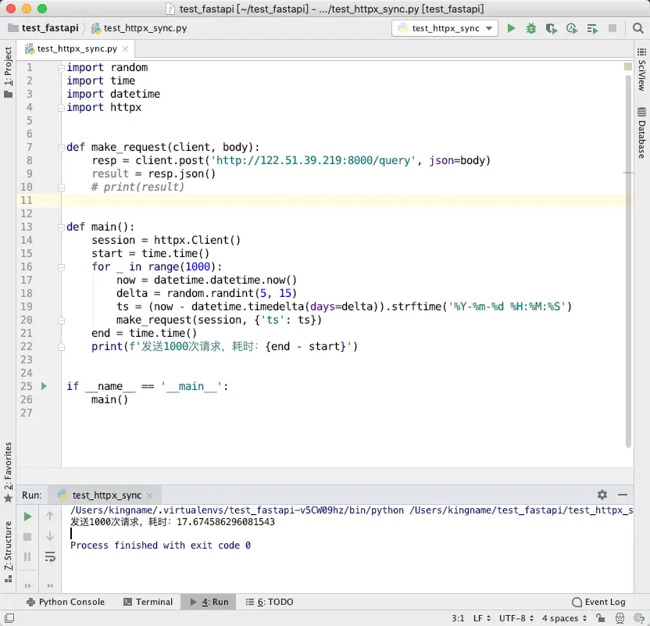
Task: Open the Project tool window
Action: [x=8, y=72]
